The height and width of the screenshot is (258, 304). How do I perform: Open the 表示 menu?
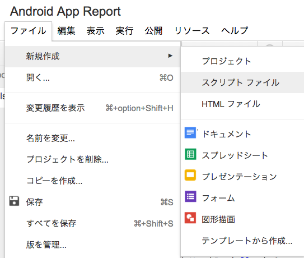click(95, 31)
